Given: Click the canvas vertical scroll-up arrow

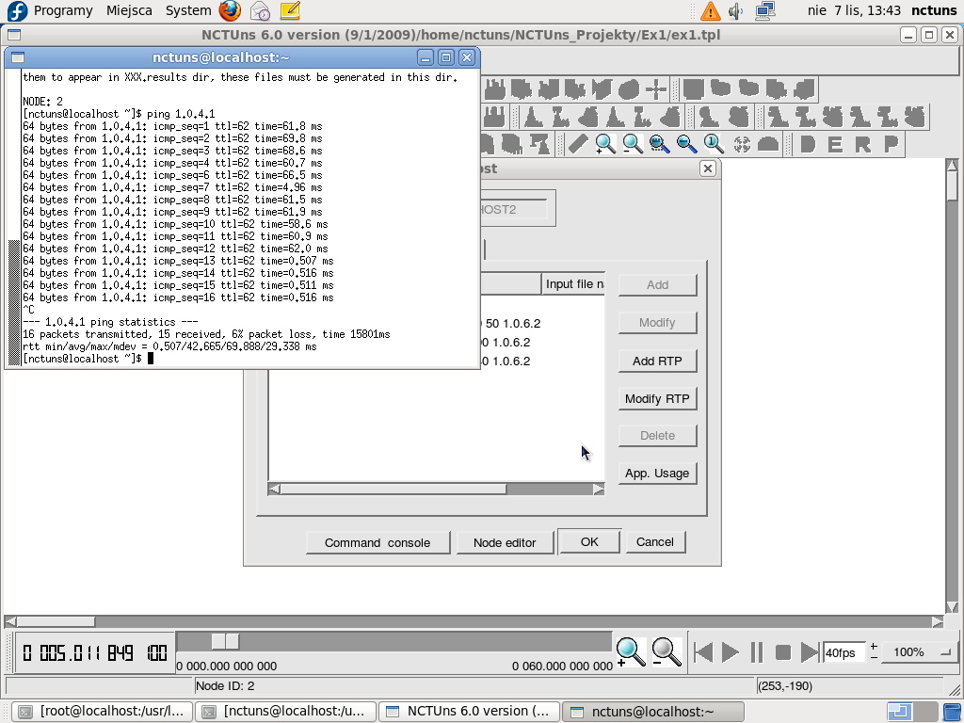Looking at the screenshot, I should (952, 165).
